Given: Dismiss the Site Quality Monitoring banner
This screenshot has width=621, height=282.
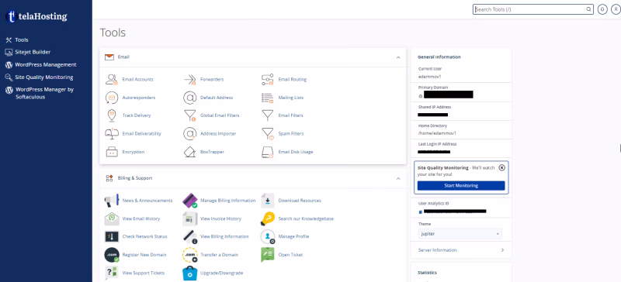Looking at the screenshot, I should 501,167.
